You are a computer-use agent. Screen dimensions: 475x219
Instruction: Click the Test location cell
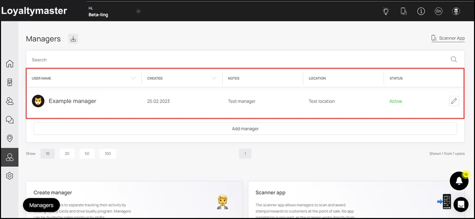point(322,101)
